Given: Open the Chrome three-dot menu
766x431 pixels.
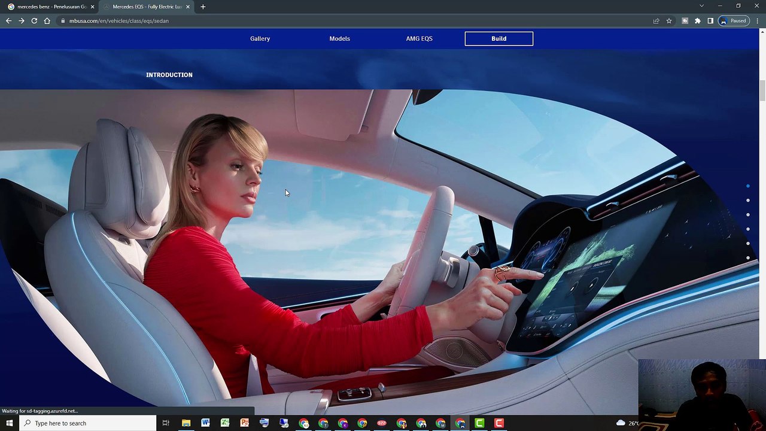Looking at the screenshot, I should coord(756,21).
